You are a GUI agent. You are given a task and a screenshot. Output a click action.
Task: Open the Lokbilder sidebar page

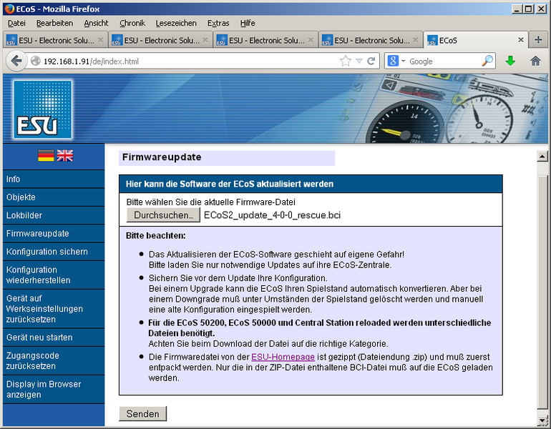coord(54,215)
